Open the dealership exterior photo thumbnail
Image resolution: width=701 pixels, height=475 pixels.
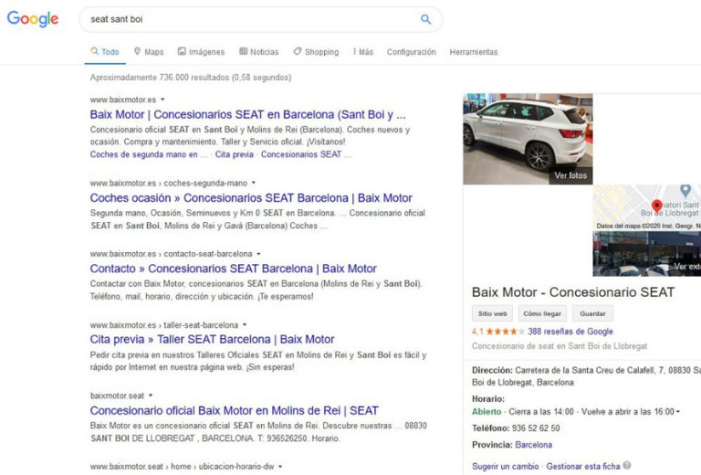pyautogui.click(x=646, y=254)
